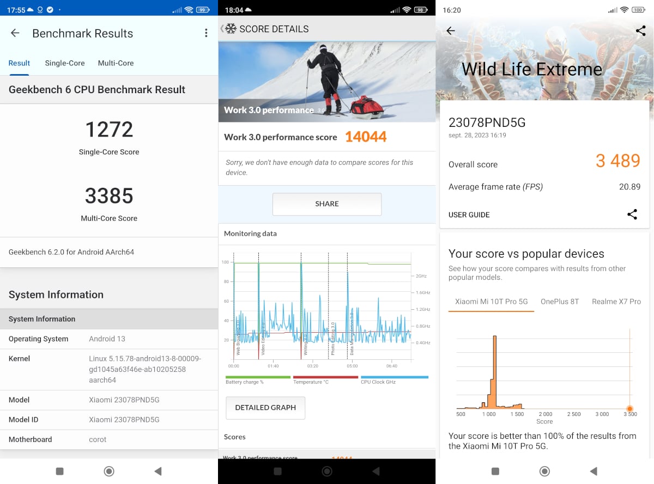This screenshot has height=484, width=654.
Task: Select the Xiaomi Mi 10T Pro 5G tab
Action: [x=492, y=302]
